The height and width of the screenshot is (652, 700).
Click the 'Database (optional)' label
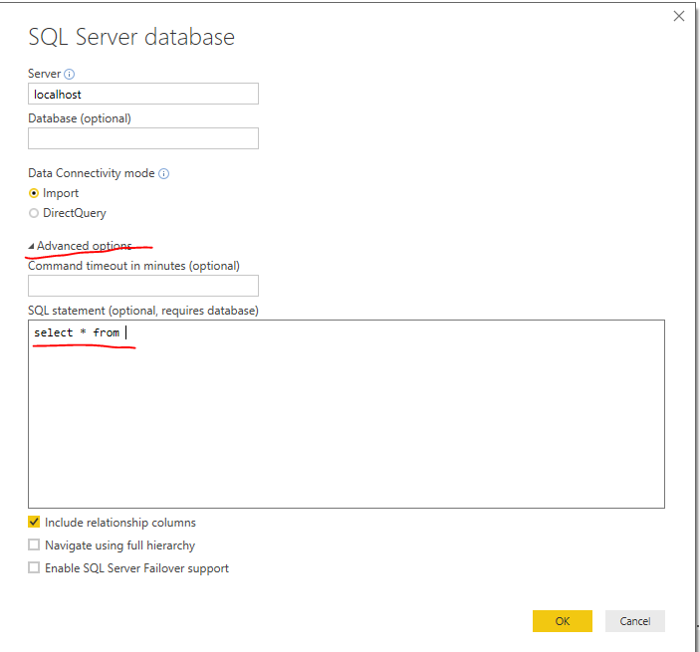(80, 118)
